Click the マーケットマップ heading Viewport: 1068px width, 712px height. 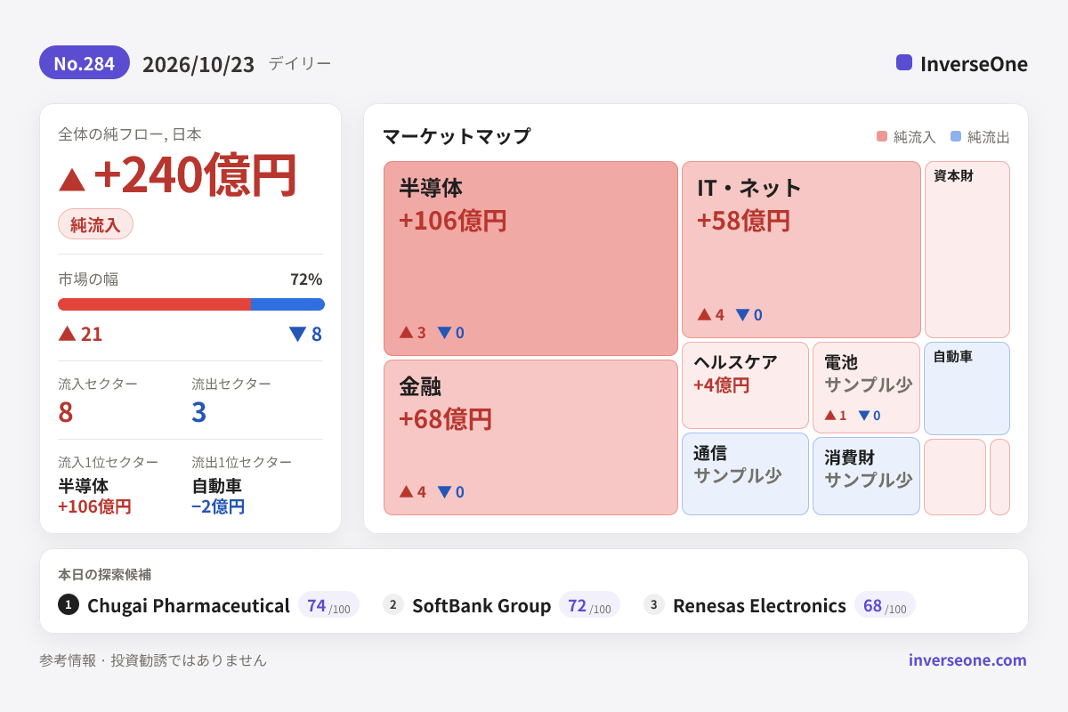(x=457, y=136)
